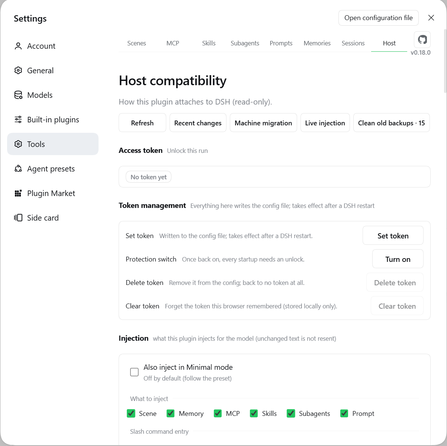This screenshot has height=446, width=447.
Task: Click the Account person icon in sidebar
Action: [18, 46]
